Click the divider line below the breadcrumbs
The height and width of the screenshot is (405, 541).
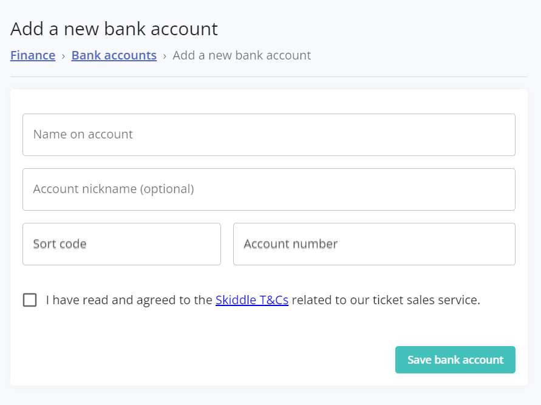point(269,77)
